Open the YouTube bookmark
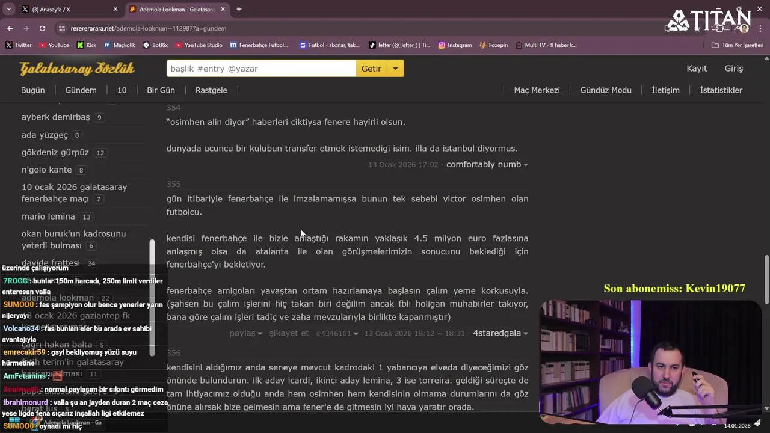The height and width of the screenshot is (433, 770). [x=54, y=45]
